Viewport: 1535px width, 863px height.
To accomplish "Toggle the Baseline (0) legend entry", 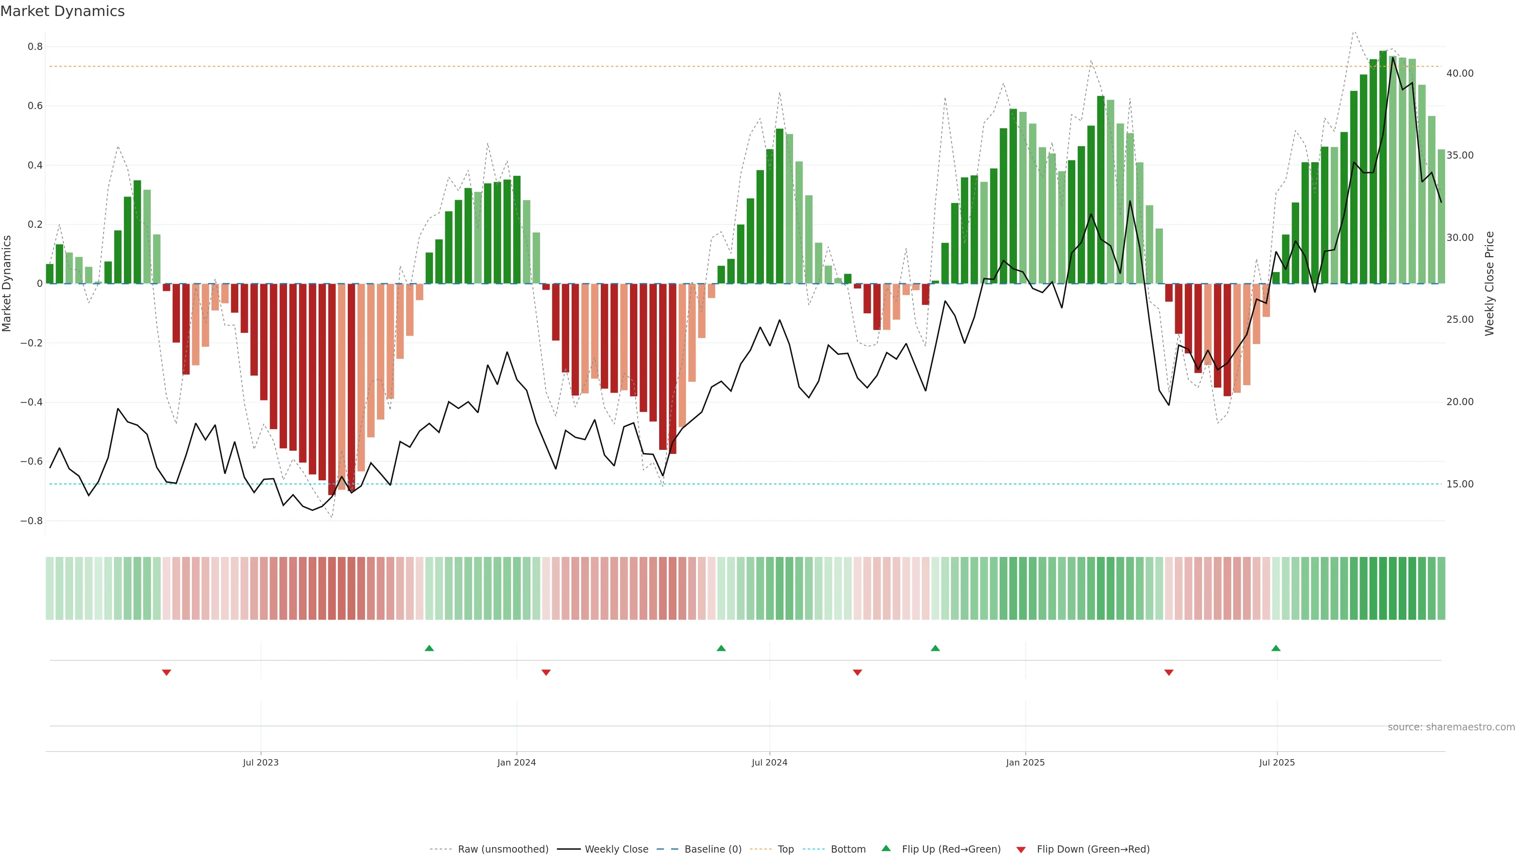I will tap(712, 849).
